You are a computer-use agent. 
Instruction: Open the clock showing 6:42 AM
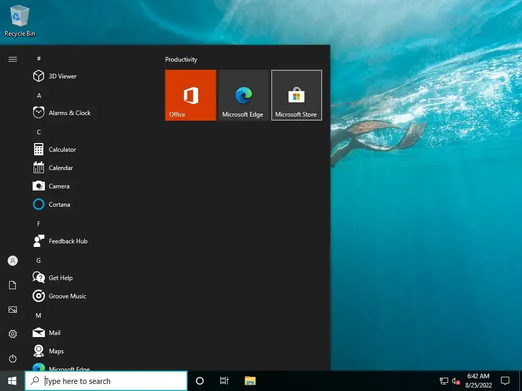478,381
